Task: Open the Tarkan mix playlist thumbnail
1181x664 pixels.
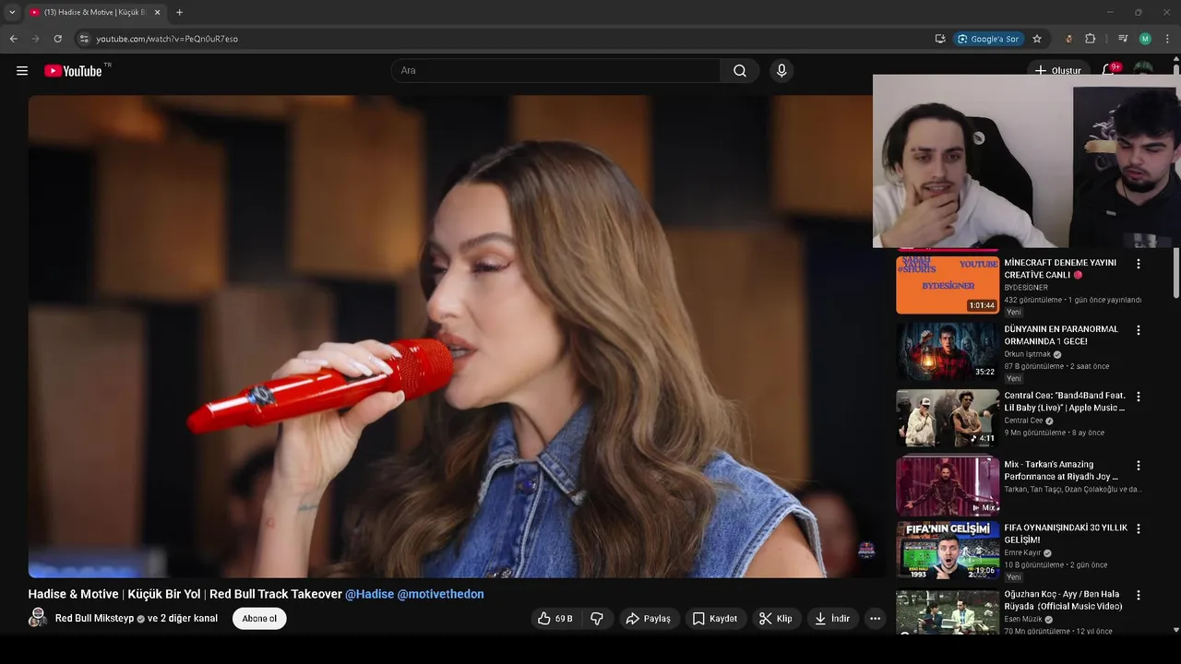Action: pyautogui.click(x=948, y=484)
